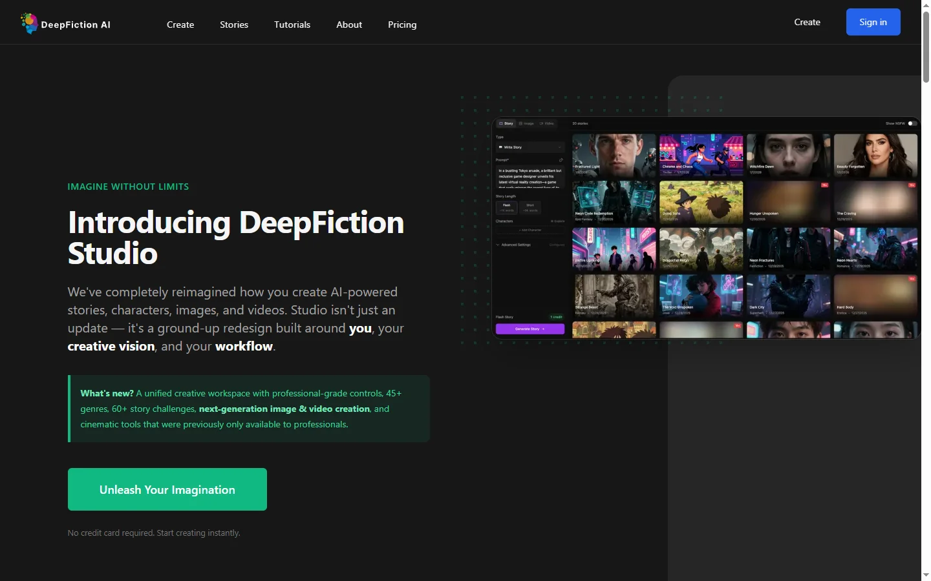Click the blue Sign in button
931x581 pixels.
[873, 22]
